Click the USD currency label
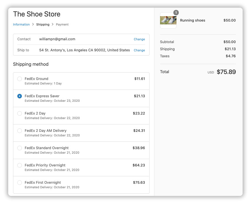 coord(211,72)
